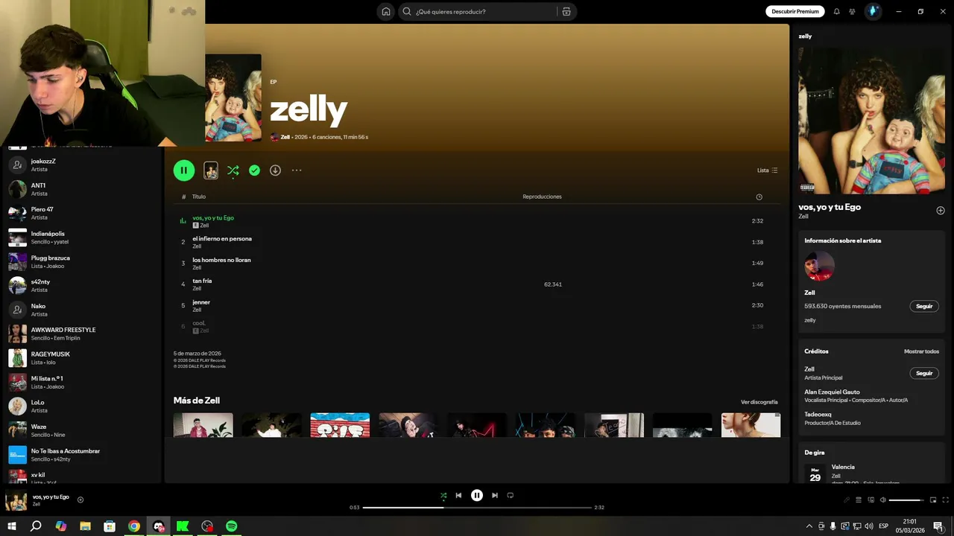The width and height of the screenshot is (954, 536).
Task: Follow Zell in the Créditos section
Action: [x=924, y=373]
